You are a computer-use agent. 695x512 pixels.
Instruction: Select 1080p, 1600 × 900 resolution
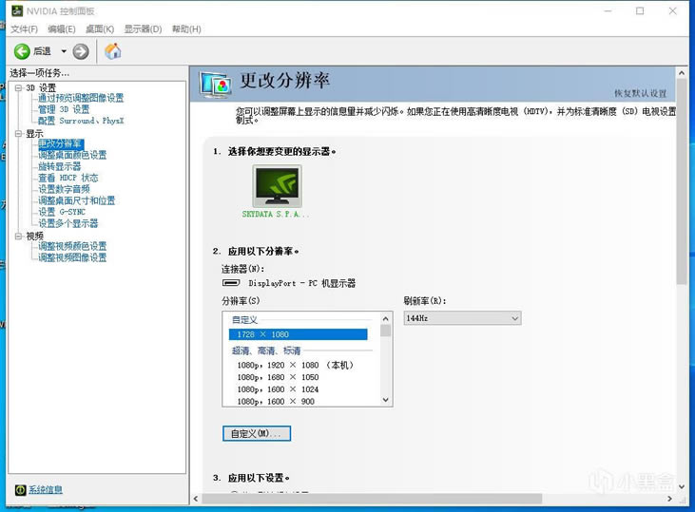[x=276, y=401]
